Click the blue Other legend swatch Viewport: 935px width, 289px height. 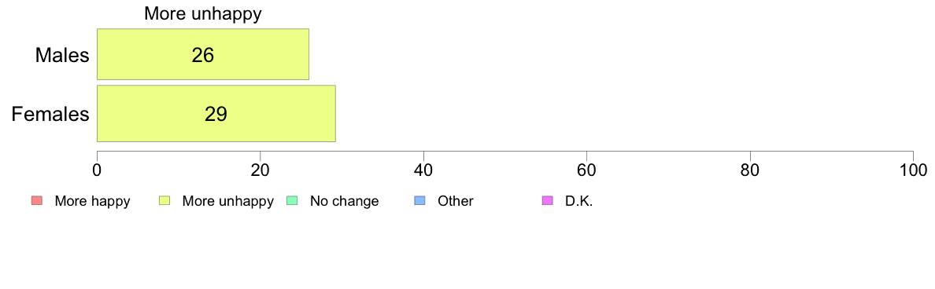419,201
